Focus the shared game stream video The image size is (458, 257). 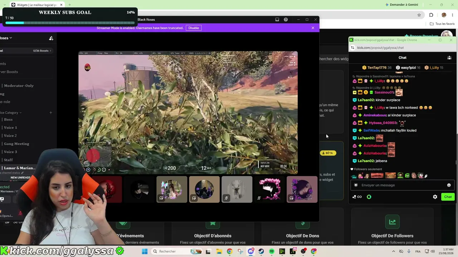pos(188,112)
